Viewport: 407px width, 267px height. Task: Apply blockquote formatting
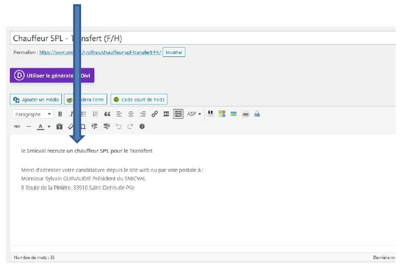(107, 114)
